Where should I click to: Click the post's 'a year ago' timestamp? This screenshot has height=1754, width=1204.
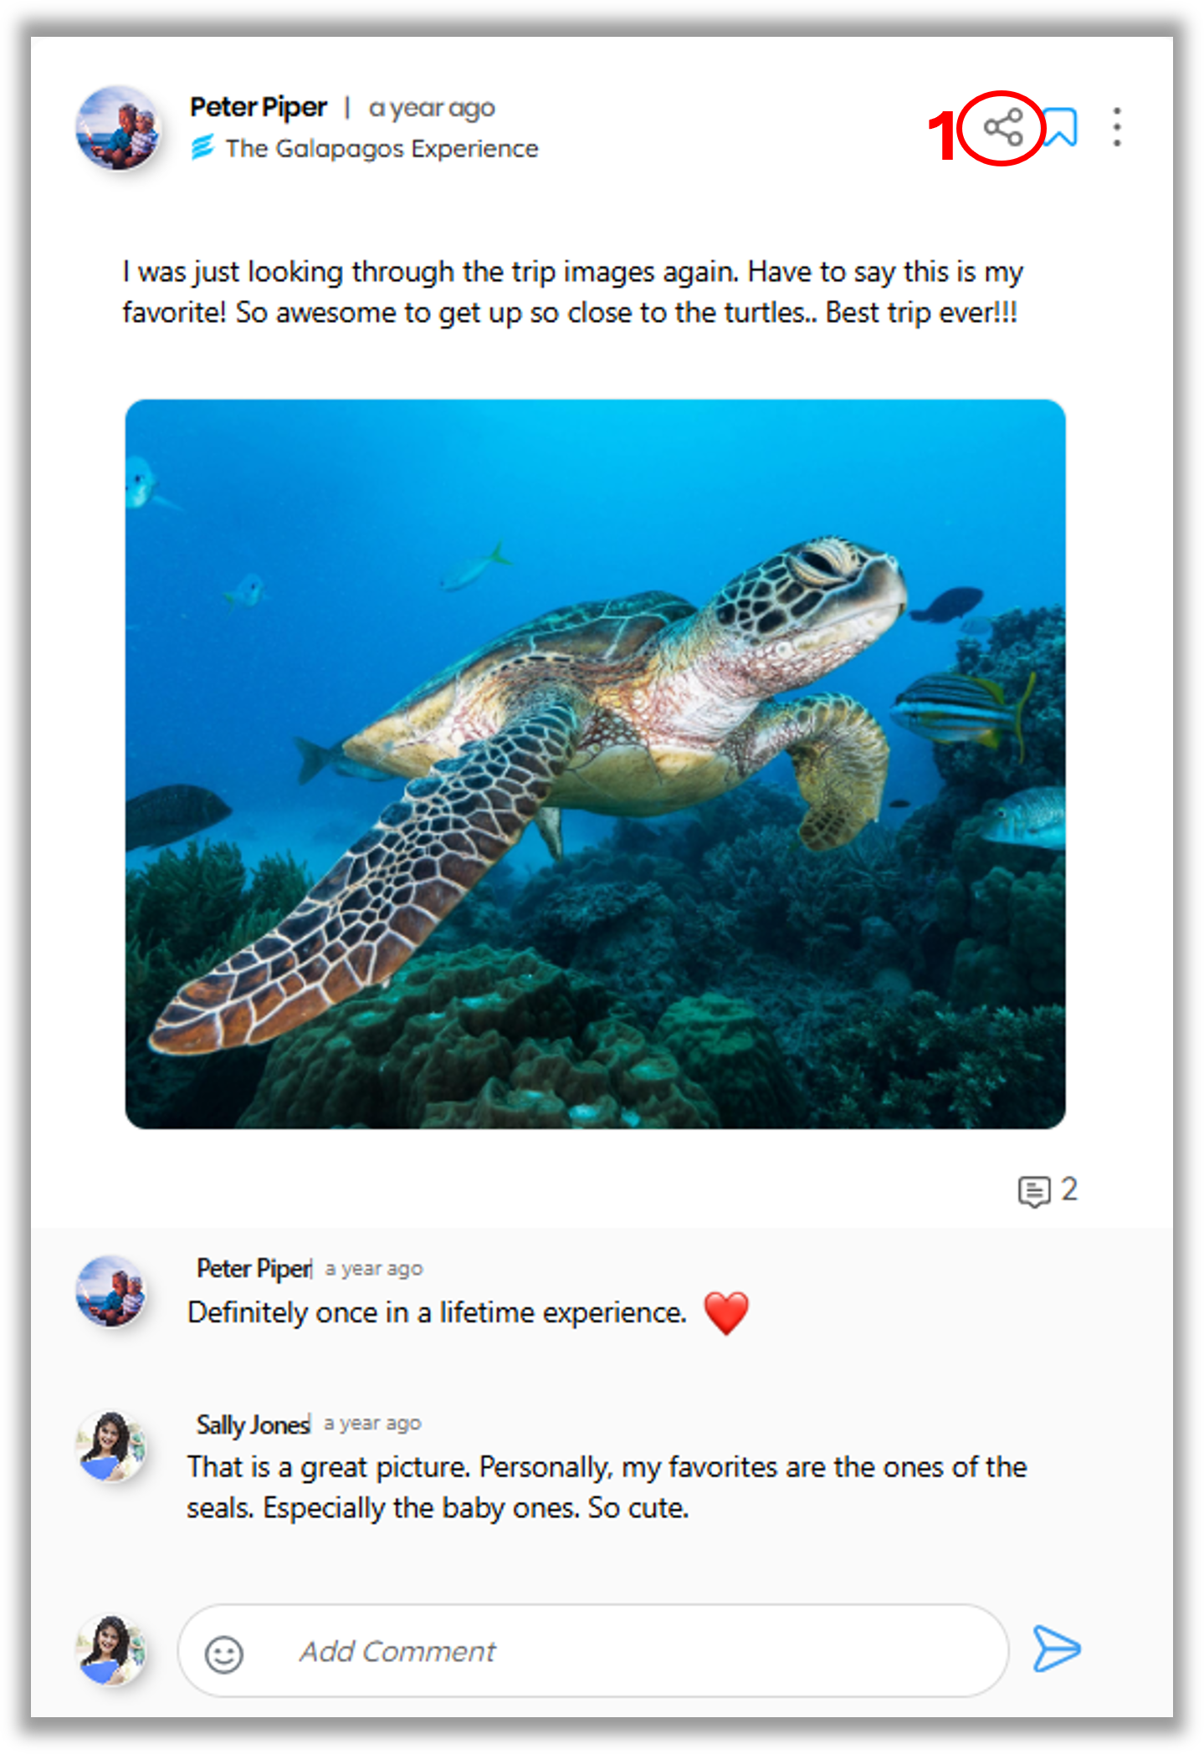click(x=432, y=109)
